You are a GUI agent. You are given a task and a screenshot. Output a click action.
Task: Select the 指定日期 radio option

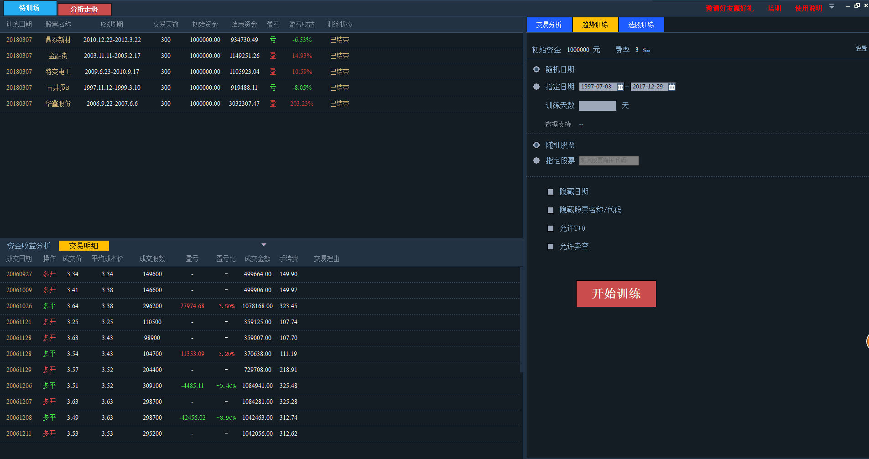536,87
